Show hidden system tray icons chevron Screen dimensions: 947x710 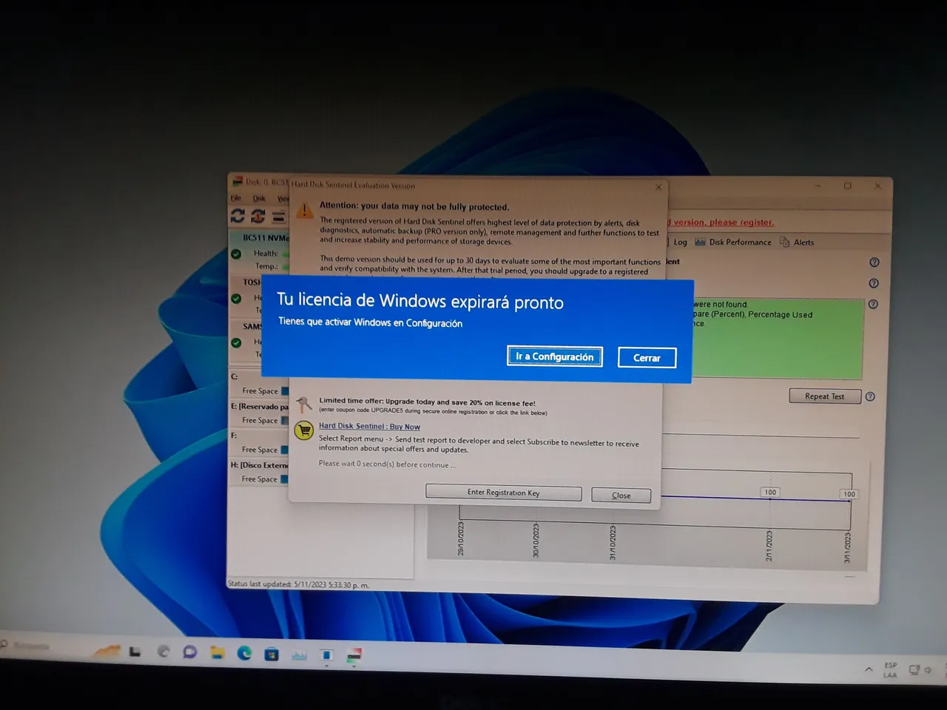(x=869, y=669)
